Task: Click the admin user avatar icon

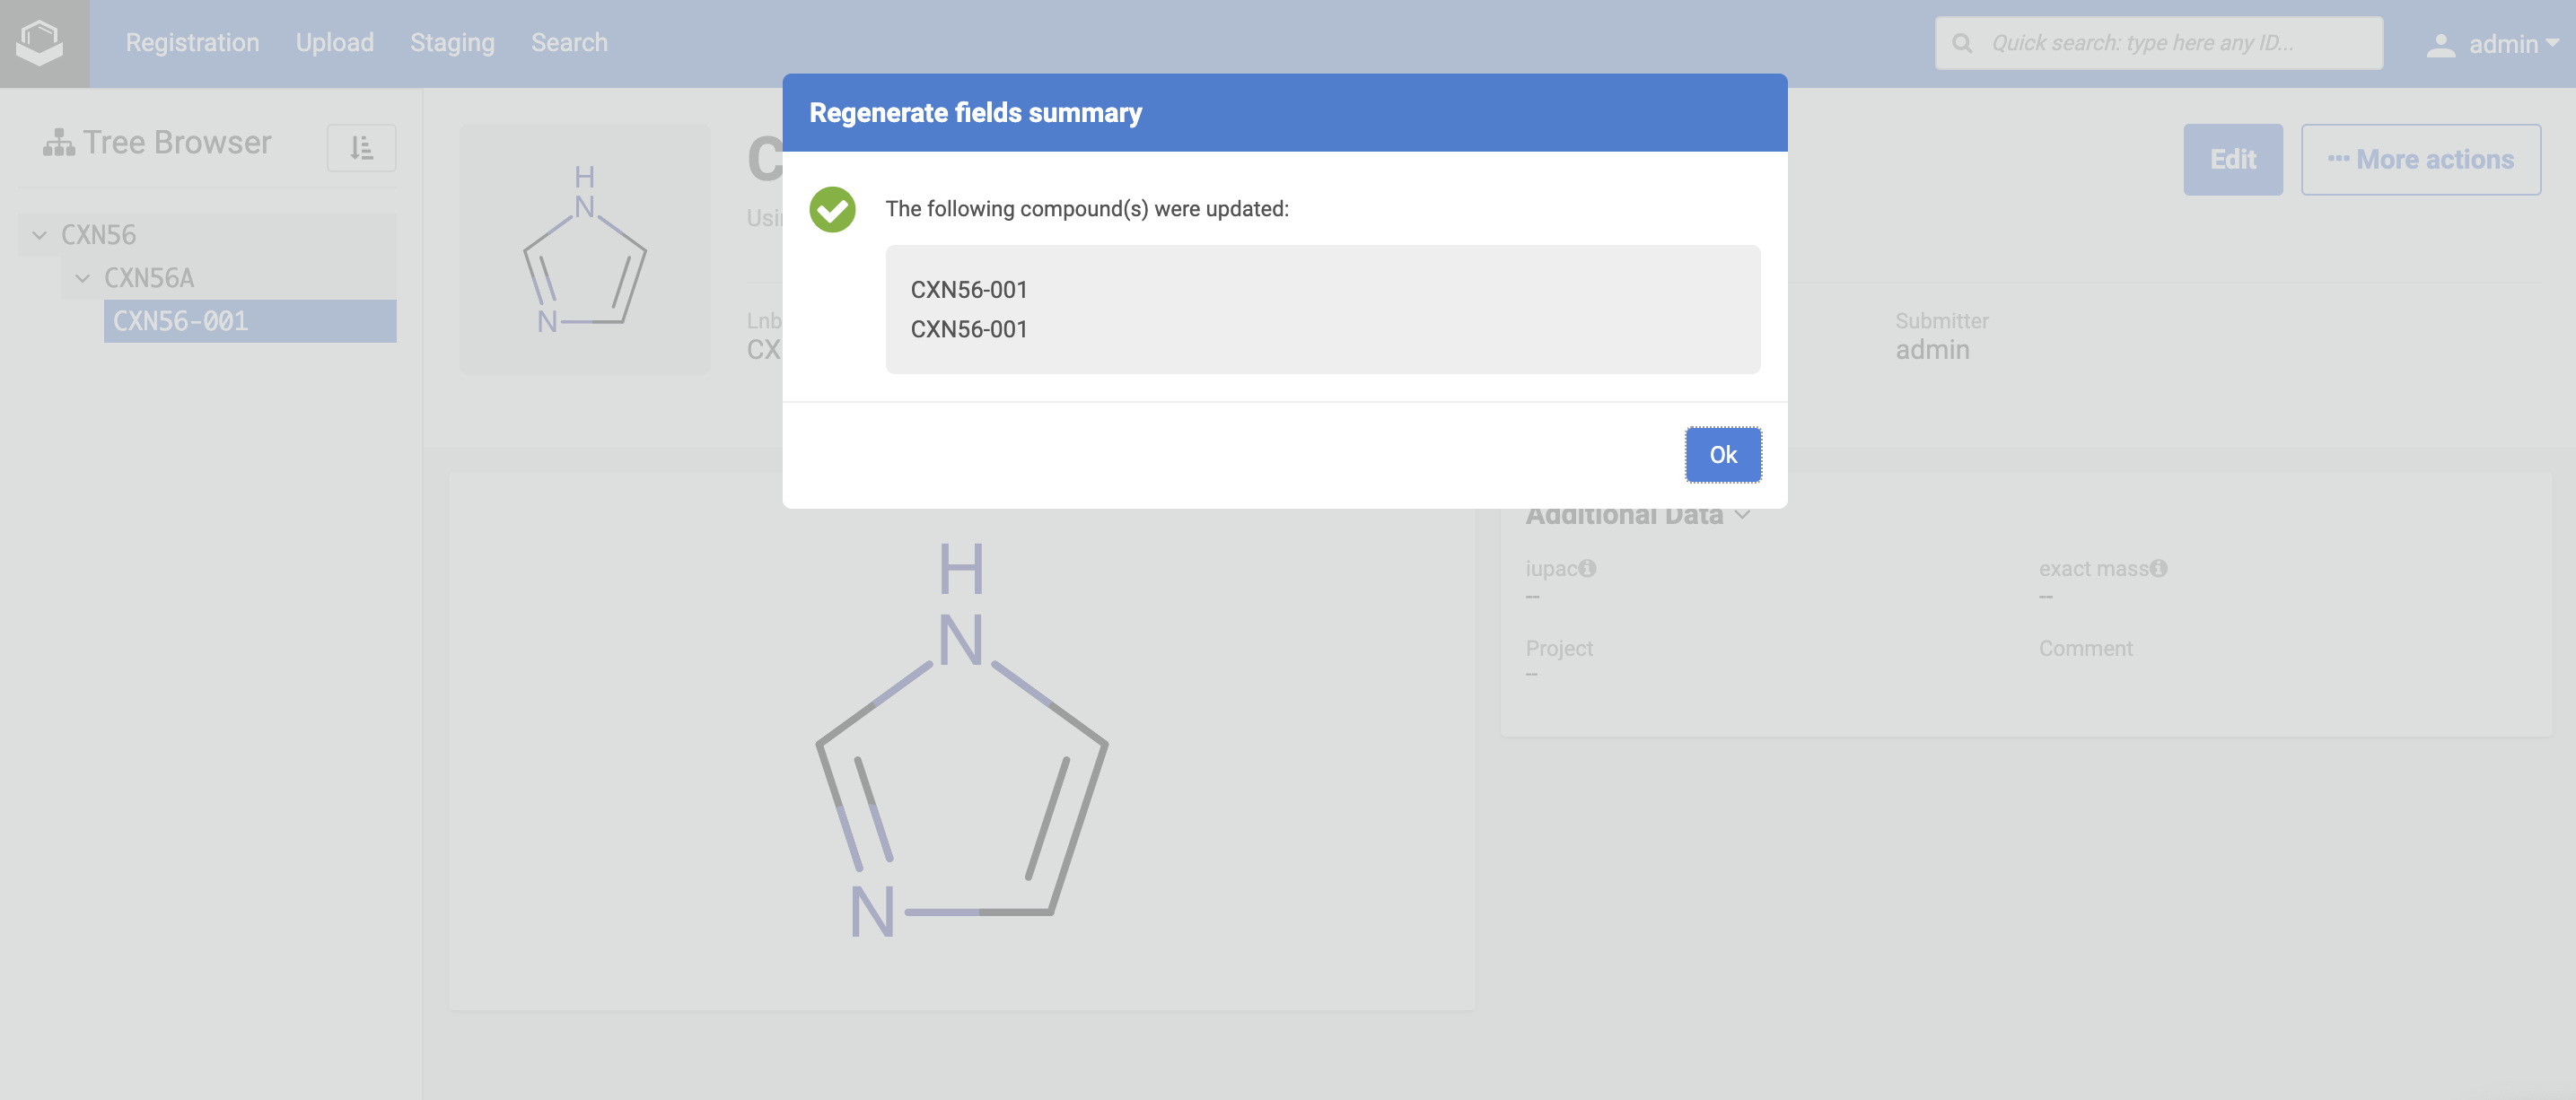Action: click(2440, 45)
